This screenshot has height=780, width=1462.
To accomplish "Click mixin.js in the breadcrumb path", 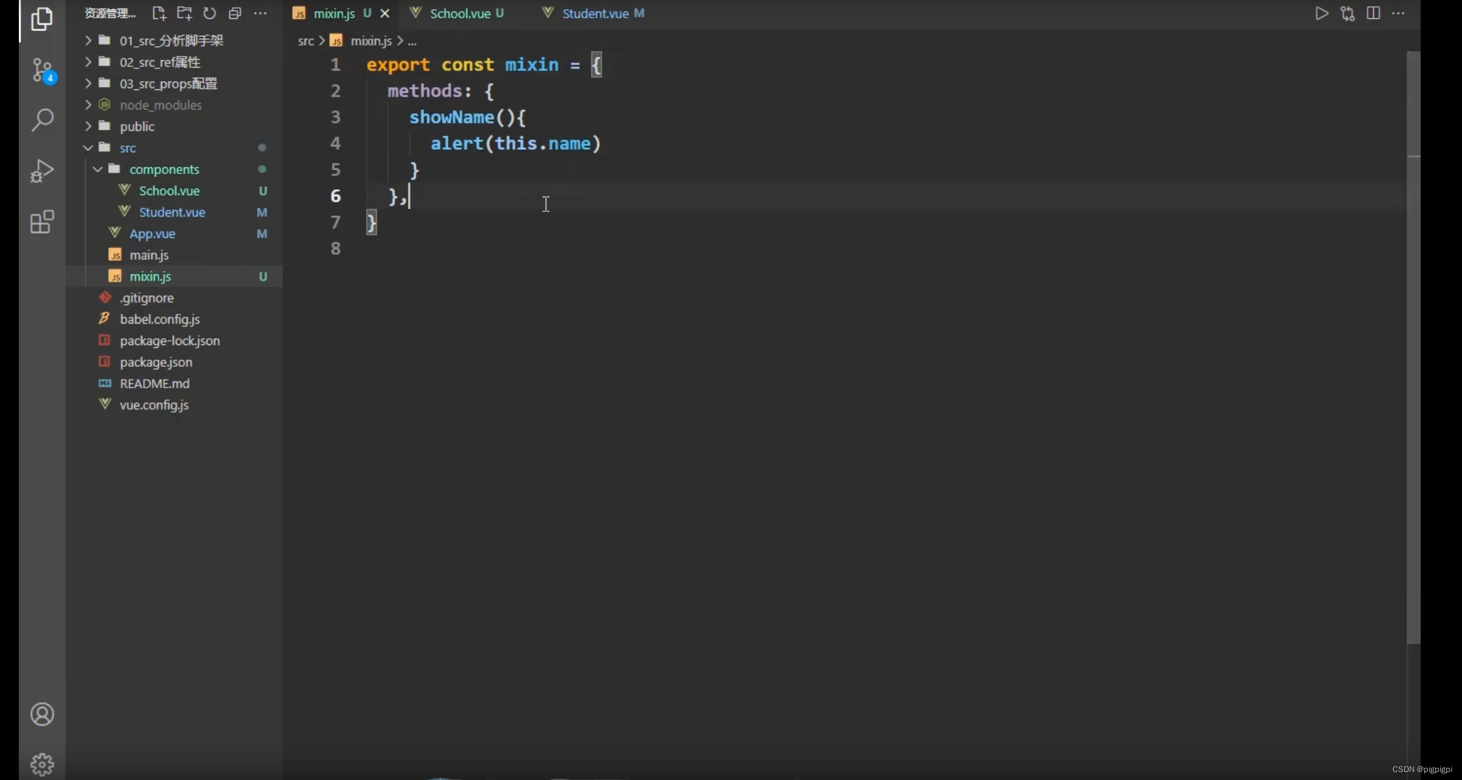I will (371, 41).
